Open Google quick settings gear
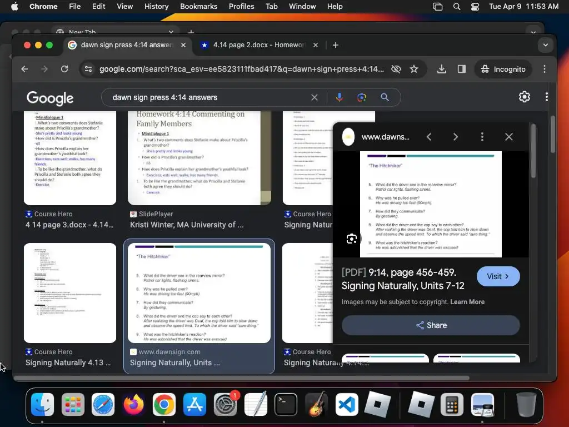This screenshot has height=427, width=569. click(525, 97)
